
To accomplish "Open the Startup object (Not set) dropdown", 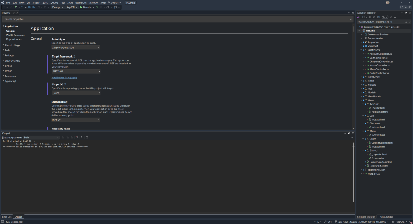I will click(75, 120).
